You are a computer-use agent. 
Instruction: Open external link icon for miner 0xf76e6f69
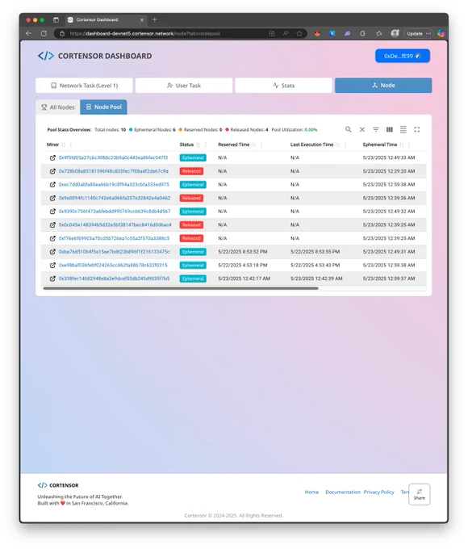[x=52, y=238]
